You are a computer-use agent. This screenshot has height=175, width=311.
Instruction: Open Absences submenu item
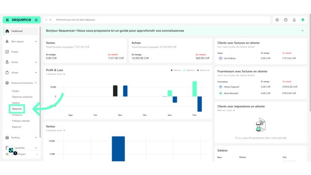17,109
